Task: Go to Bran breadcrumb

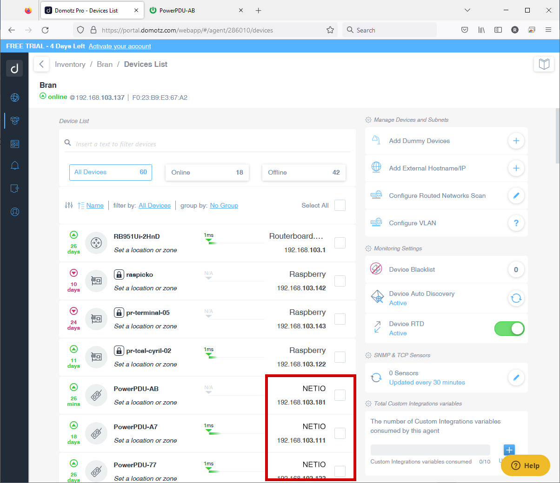Action: (105, 64)
